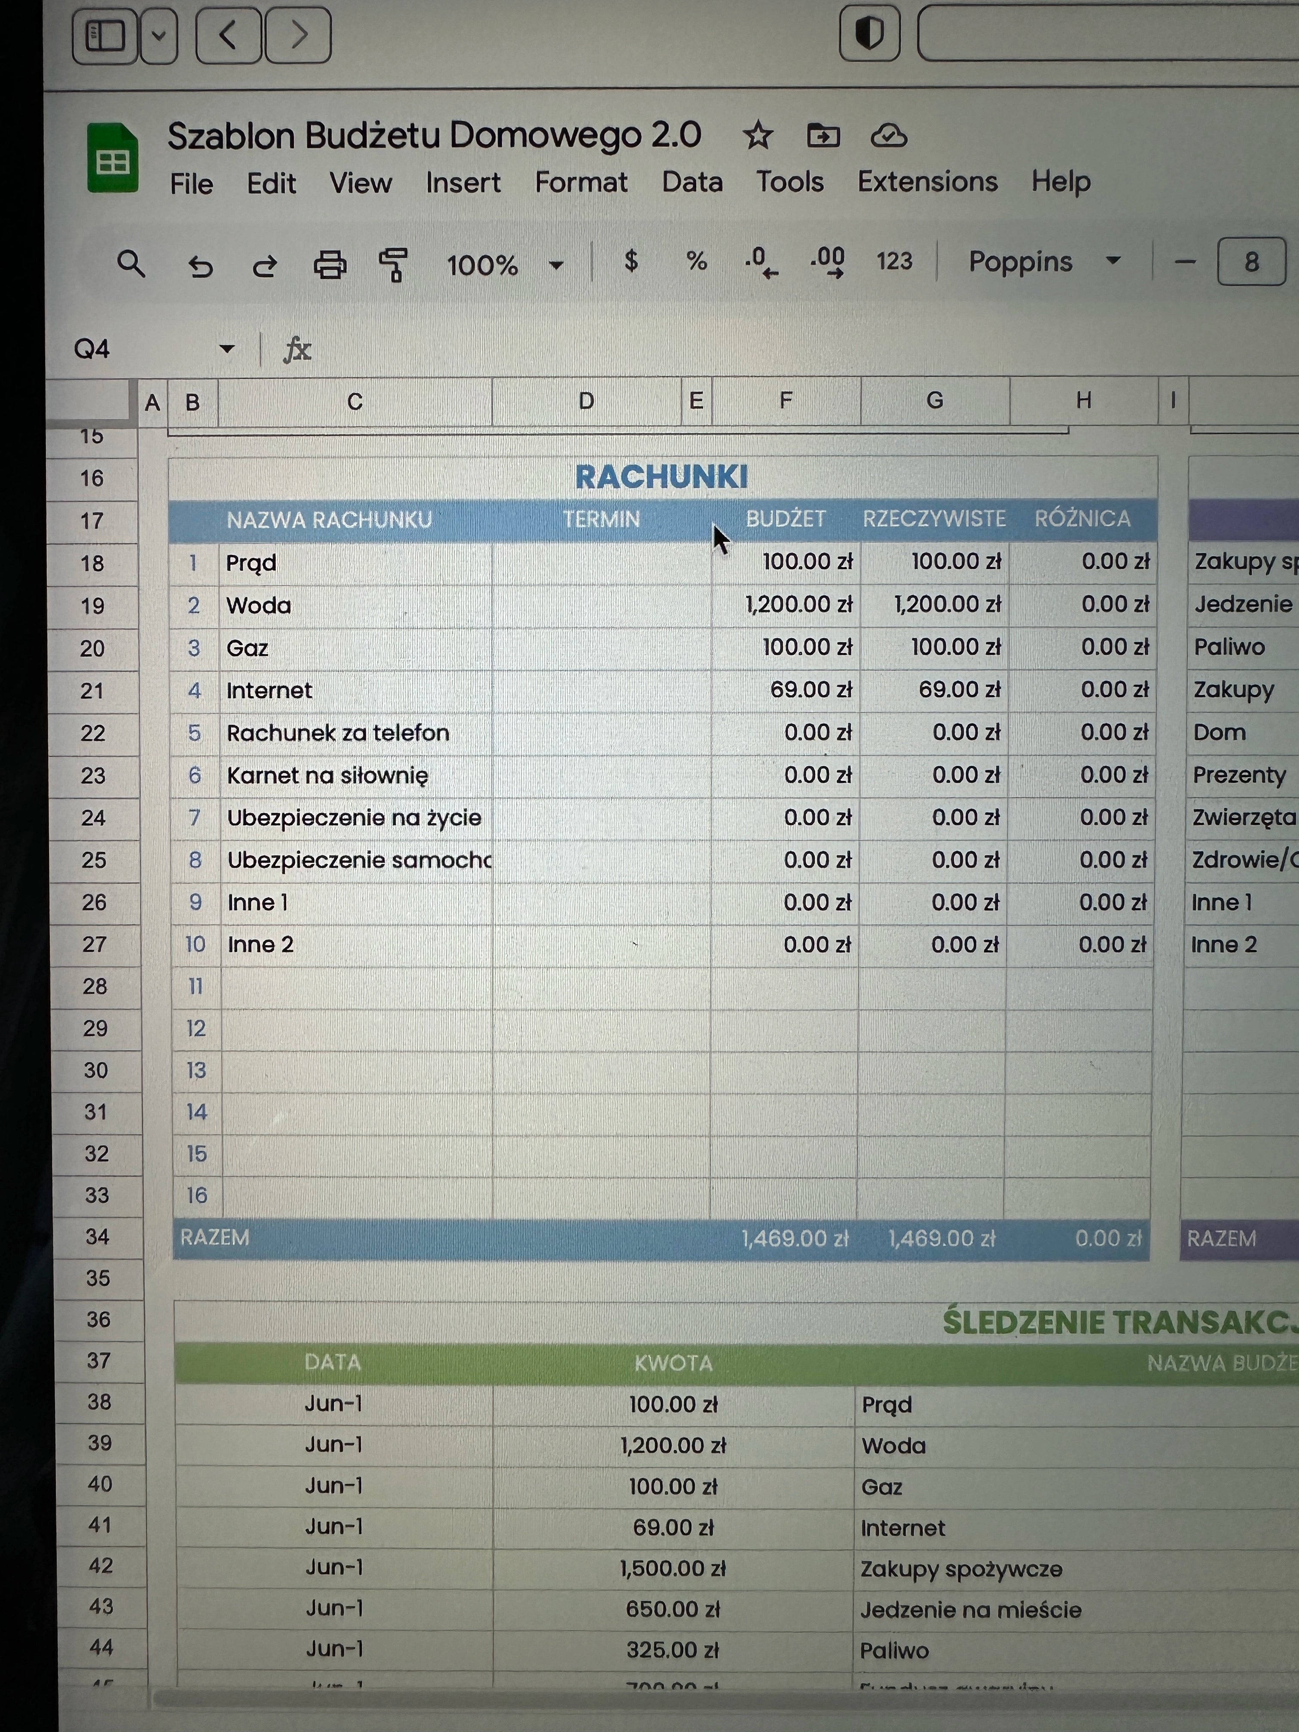Image resolution: width=1299 pixels, height=1732 pixels.
Task: Click the move to folder icon
Action: pyautogui.click(x=823, y=136)
